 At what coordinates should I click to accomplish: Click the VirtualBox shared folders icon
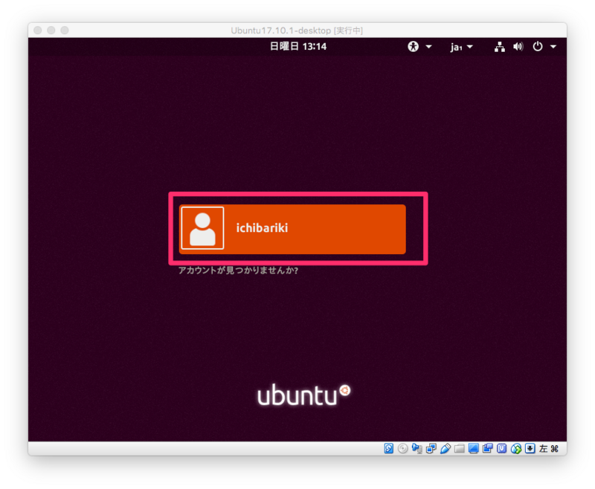click(x=459, y=448)
